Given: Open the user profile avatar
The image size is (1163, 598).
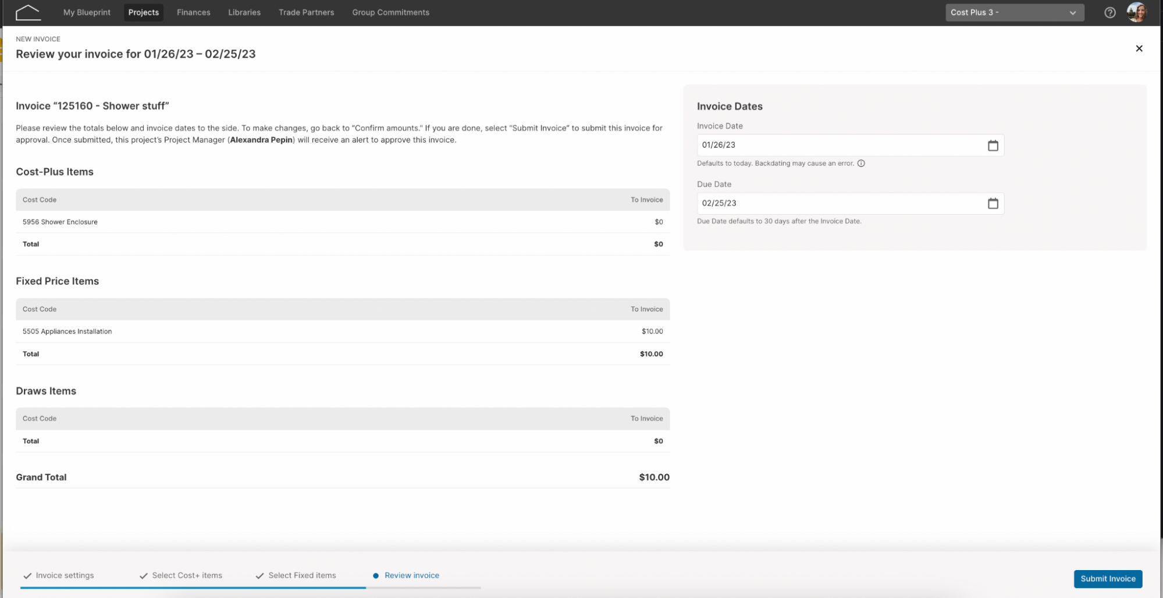Looking at the screenshot, I should click(1137, 12).
